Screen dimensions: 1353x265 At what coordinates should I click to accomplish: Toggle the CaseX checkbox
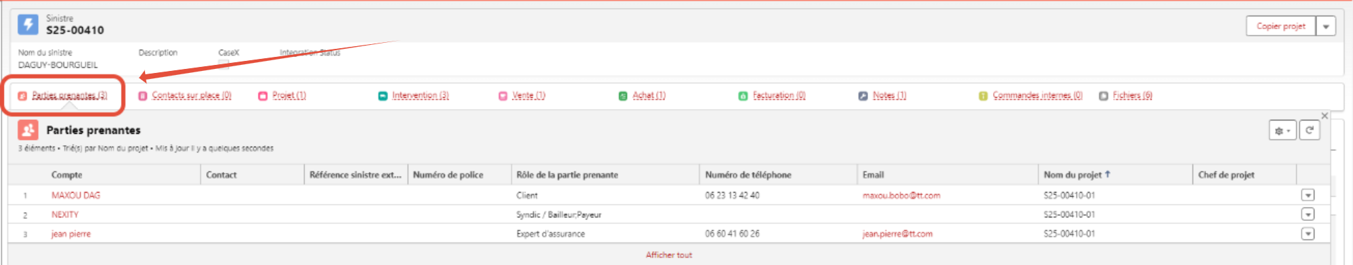(224, 65)
